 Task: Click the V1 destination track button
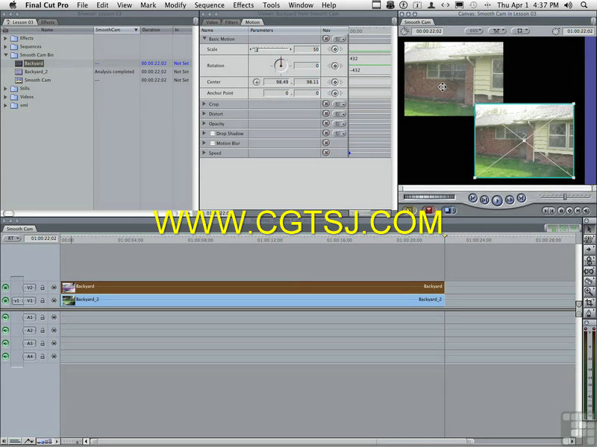[30, 301]
